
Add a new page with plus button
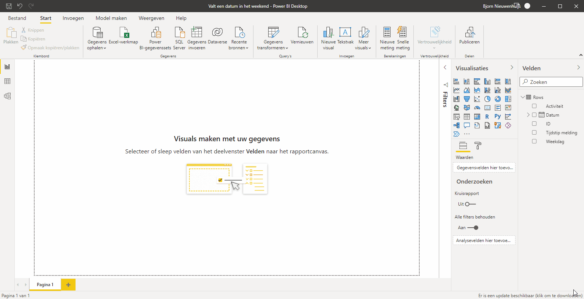coord(68,285)
